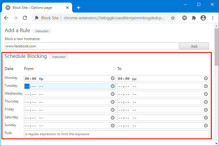
Task: Select Monday From time 08:00 field
Action: [x=70, y=78]
